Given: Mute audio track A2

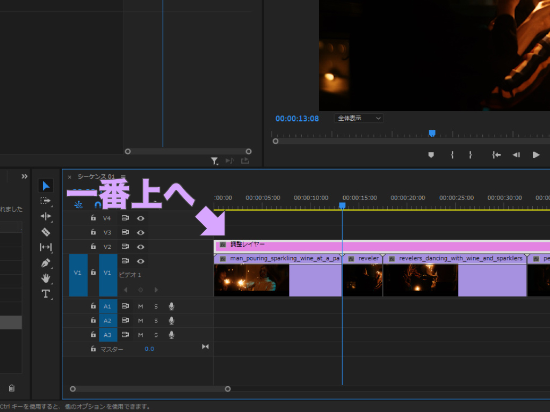Looking at the screenshot, I should pos(141,321).
